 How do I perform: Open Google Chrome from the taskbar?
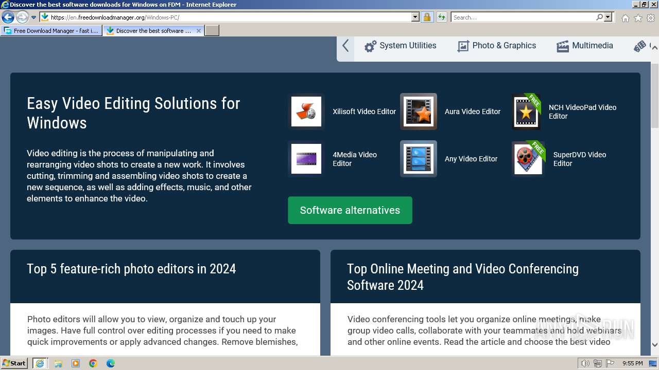93,363
